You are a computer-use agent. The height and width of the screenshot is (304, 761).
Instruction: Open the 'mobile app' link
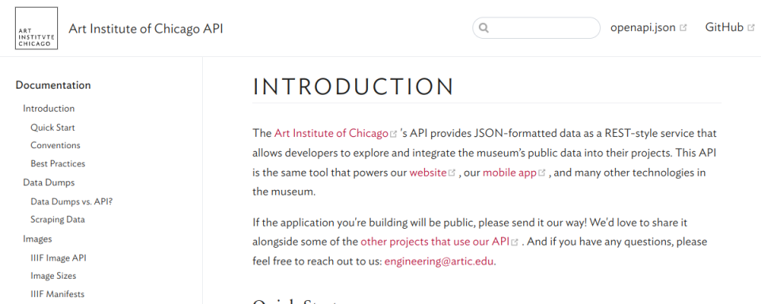pos(509,173)
